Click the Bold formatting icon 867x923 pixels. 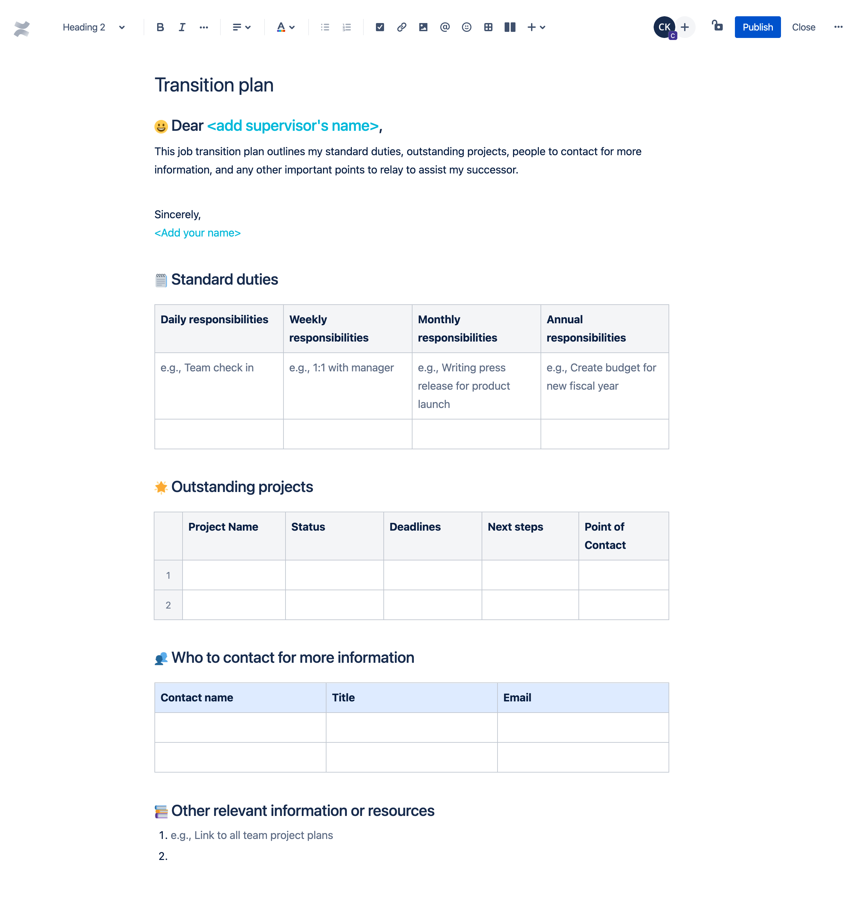(x=160, y=27)
